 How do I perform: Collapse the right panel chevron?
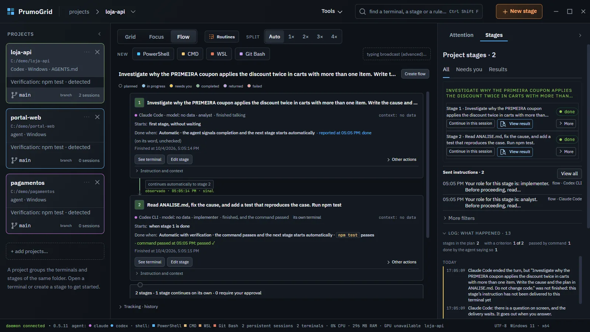580,35
